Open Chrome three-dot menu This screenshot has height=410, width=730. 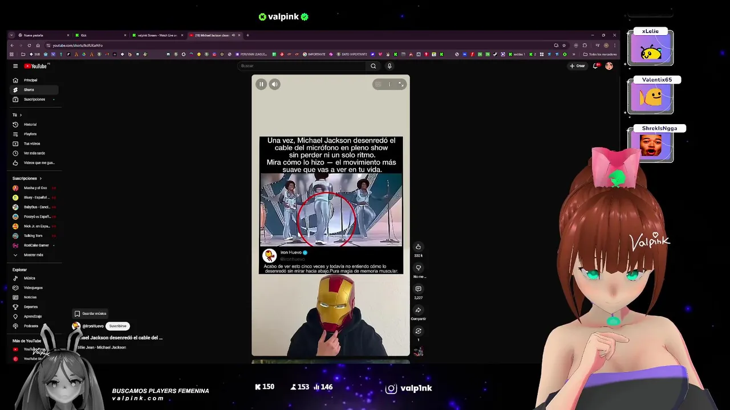pos(614,46)
